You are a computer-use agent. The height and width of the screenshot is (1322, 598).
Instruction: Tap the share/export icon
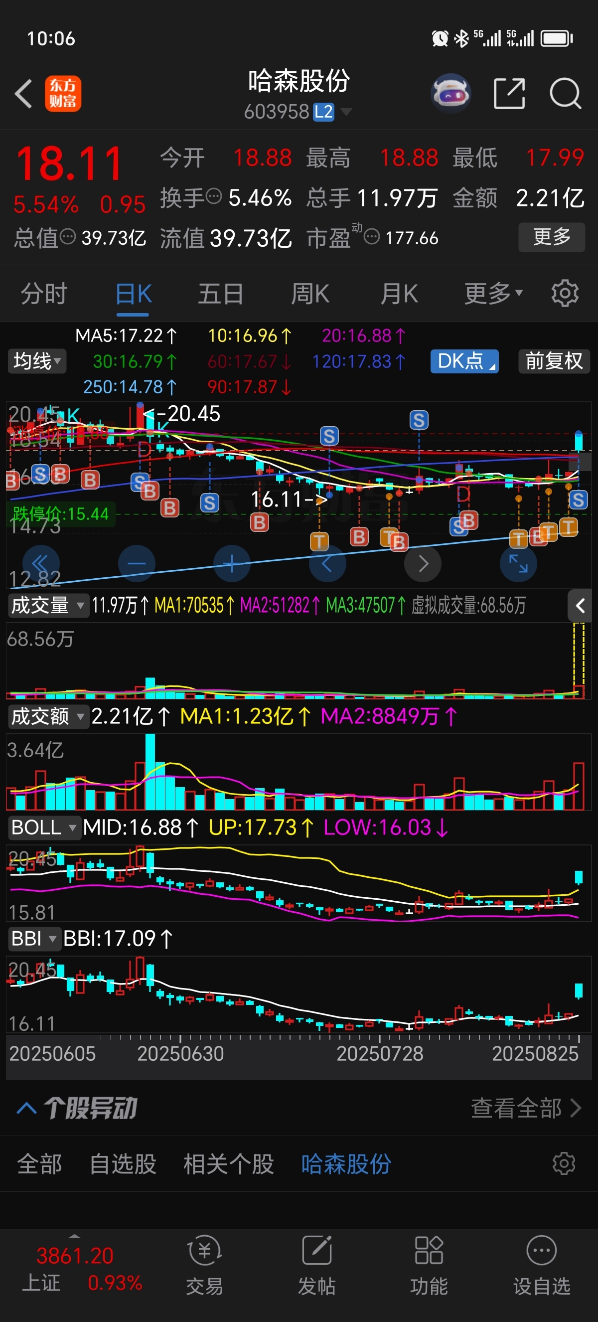[509, 94]
